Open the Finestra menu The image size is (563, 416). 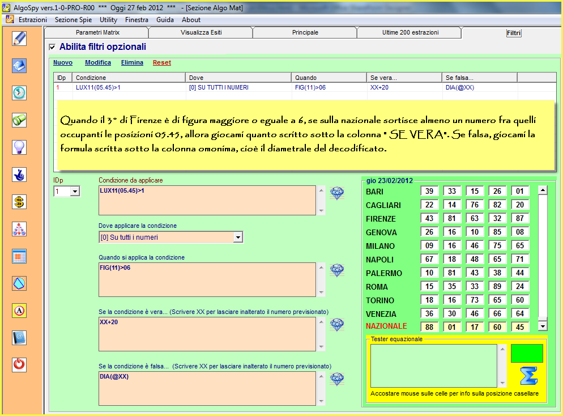[137, 20]
